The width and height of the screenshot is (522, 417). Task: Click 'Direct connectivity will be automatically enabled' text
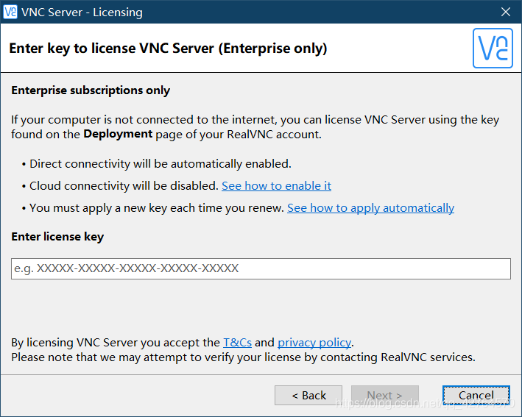coord(161,164)
